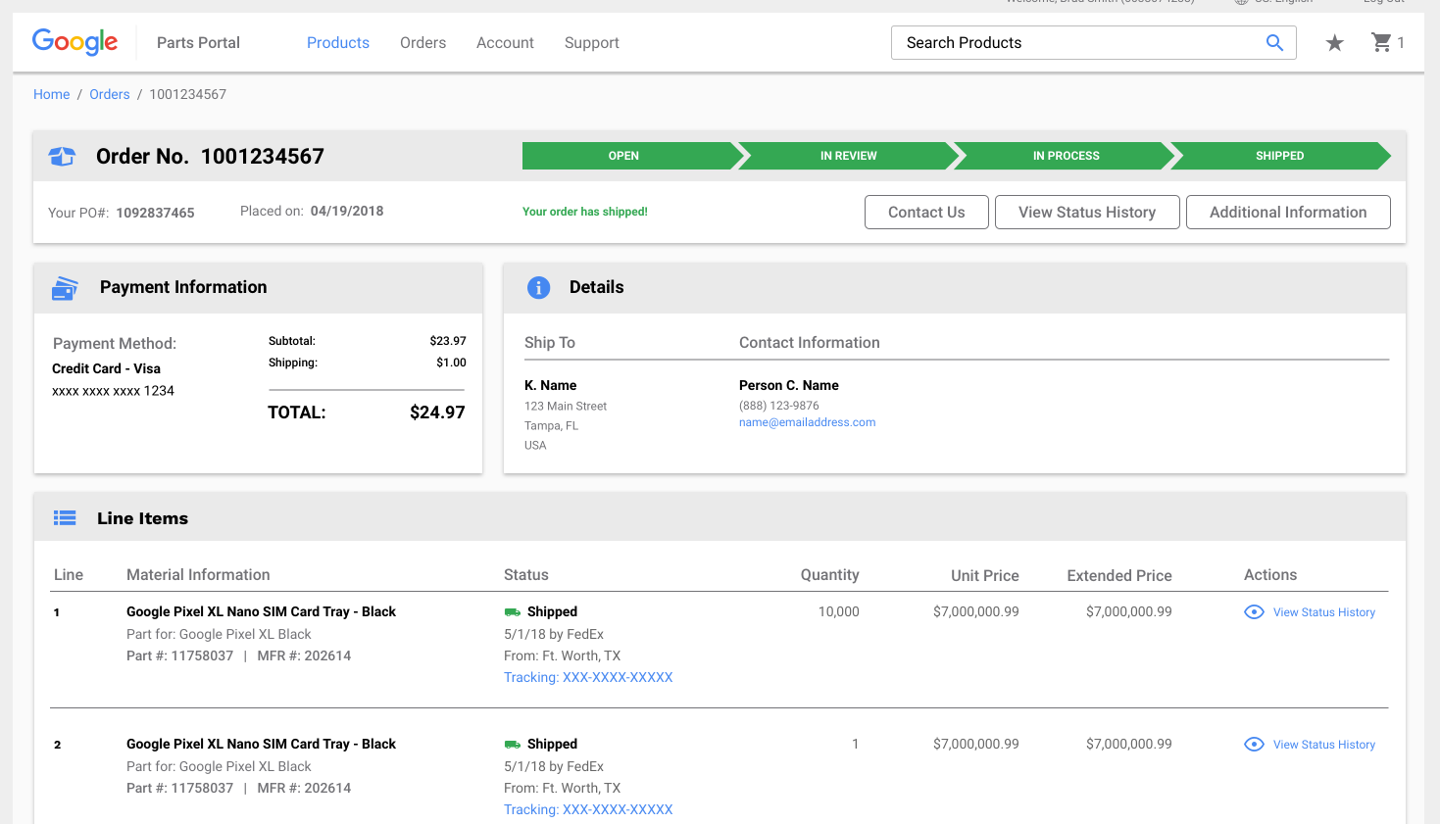
Task: Click the line 1 product name
Action: click(261, 611)
